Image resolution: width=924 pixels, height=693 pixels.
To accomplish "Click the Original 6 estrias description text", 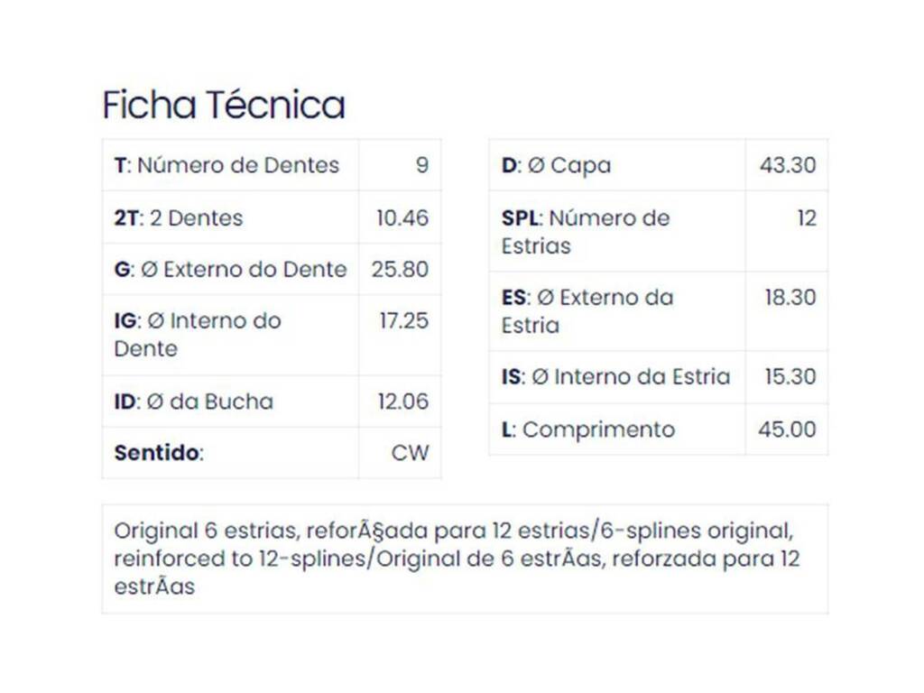I will 457,559.
